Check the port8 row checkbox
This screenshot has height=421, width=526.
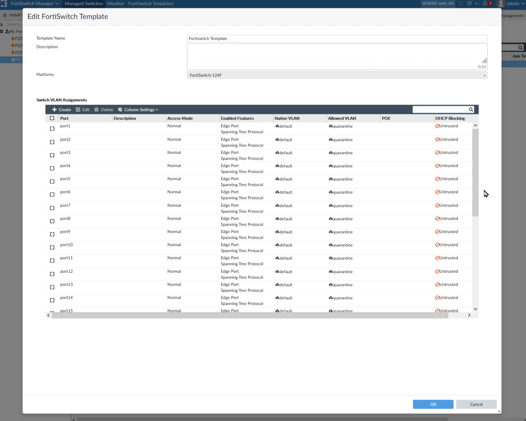(52, 221)
